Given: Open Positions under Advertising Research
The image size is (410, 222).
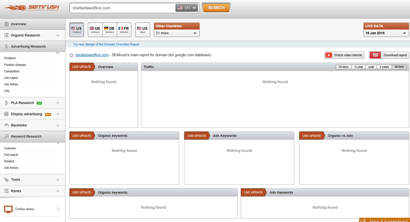Looking at the screenshot, I should pyautogui.click(x=10, y=58).
